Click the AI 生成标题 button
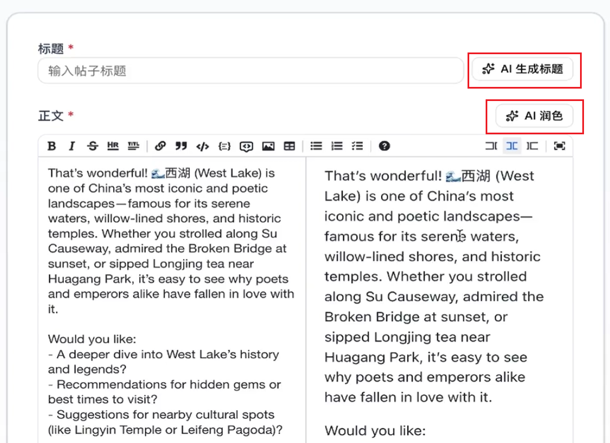Viewport: 610px width, 443px height. point(522,69)
